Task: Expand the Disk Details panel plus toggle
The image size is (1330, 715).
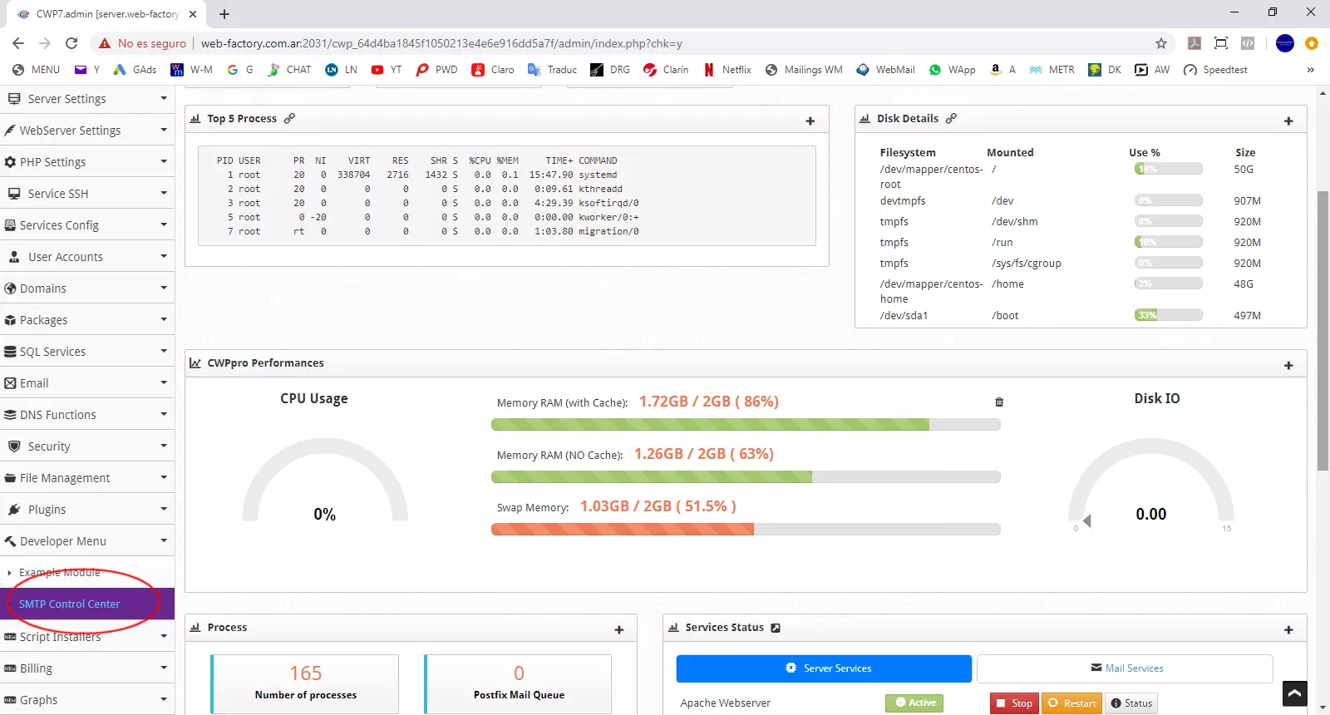Action: coord(1288,121)
